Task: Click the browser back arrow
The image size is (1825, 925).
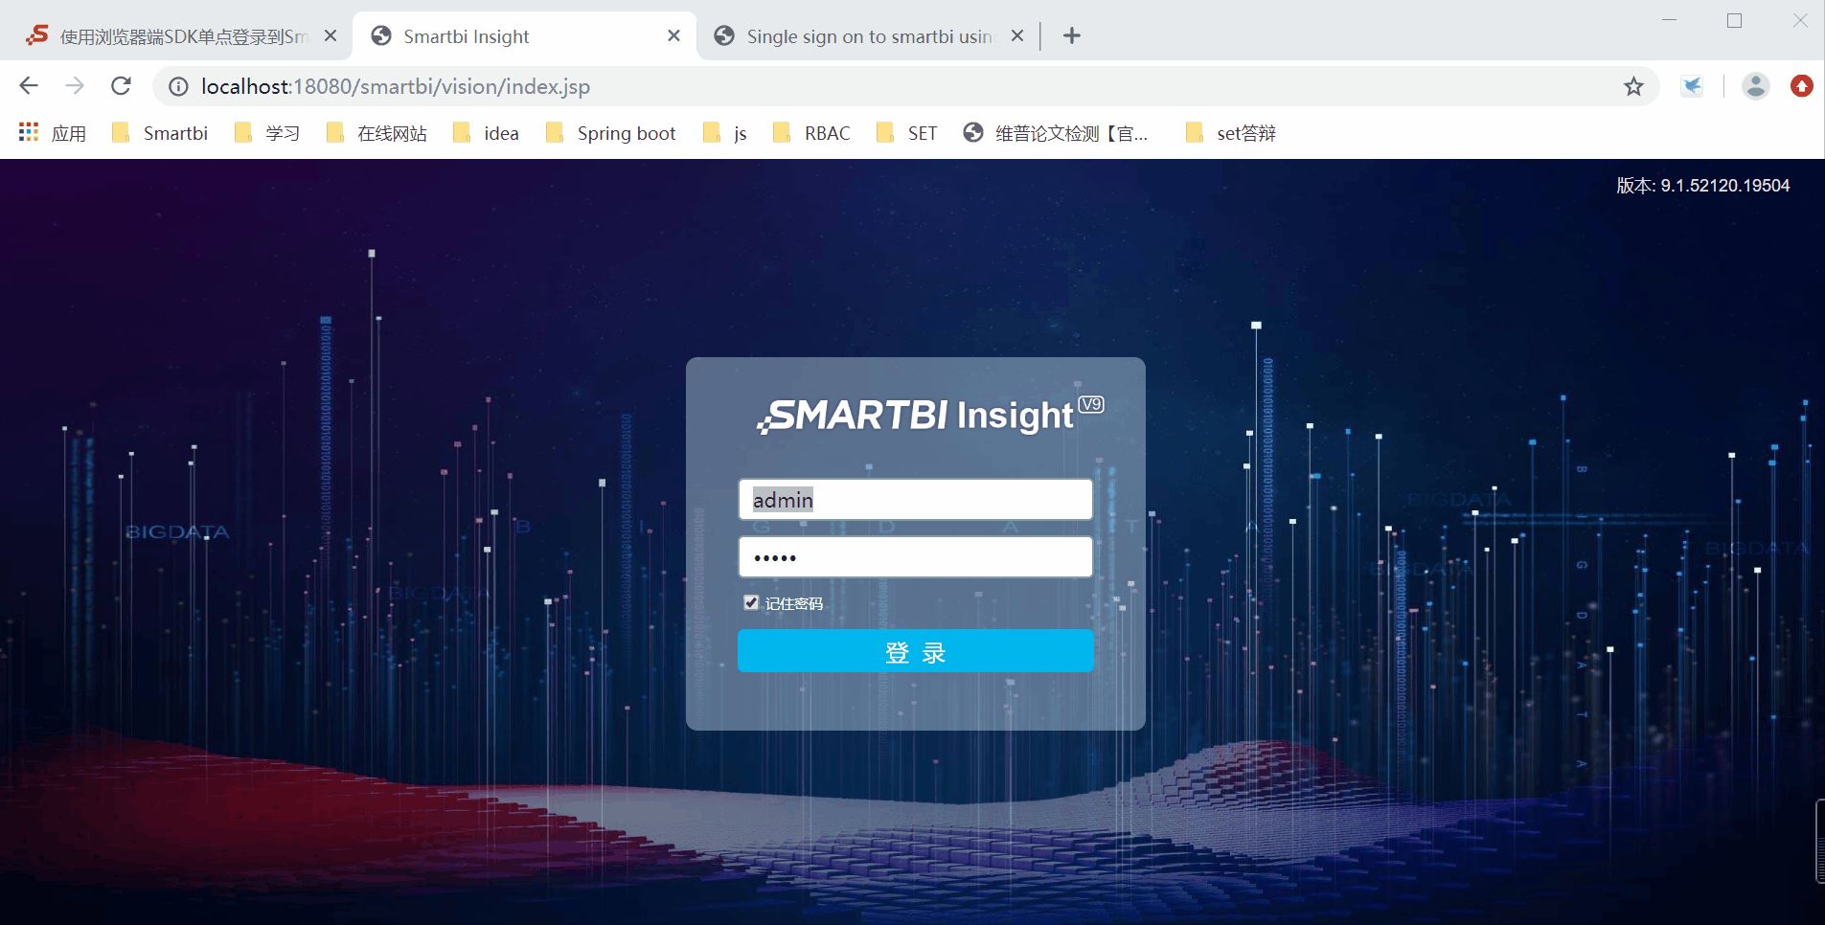Action: click(x=29, y=86)
